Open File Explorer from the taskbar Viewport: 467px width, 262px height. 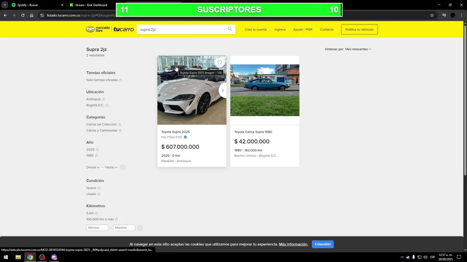pos(18,257)
